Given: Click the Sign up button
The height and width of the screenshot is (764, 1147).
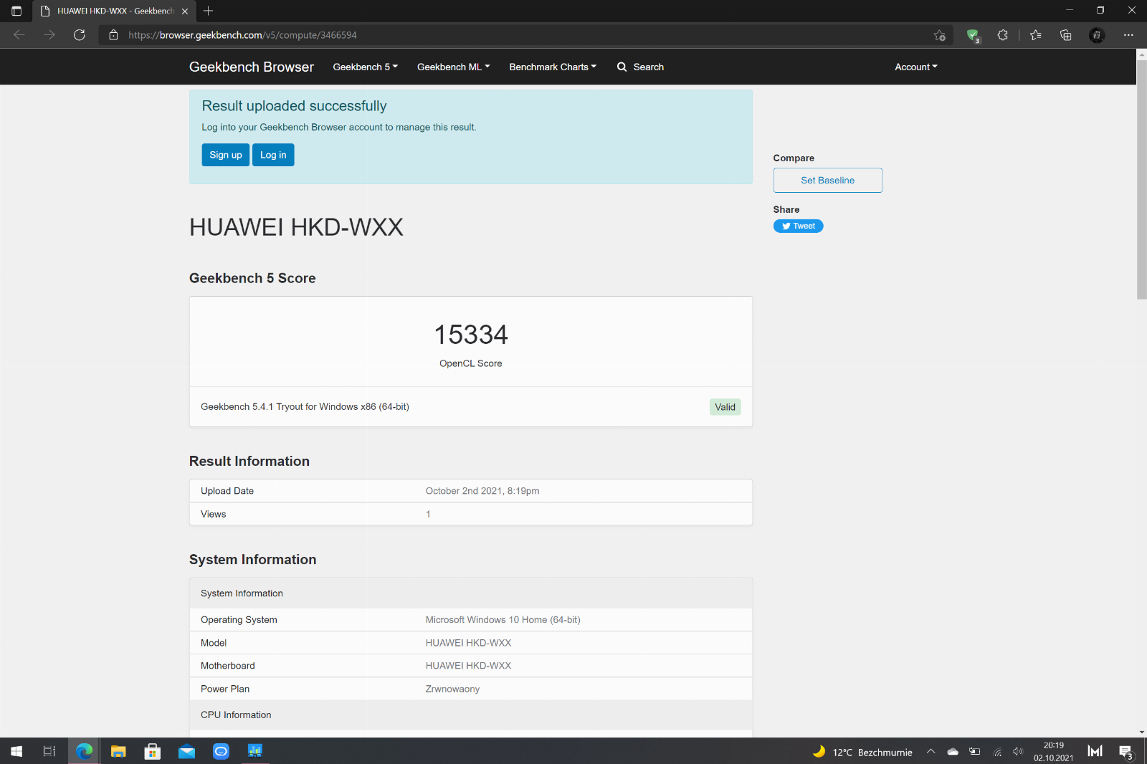Looking at the screenshot, I should [x=226, y=155].
